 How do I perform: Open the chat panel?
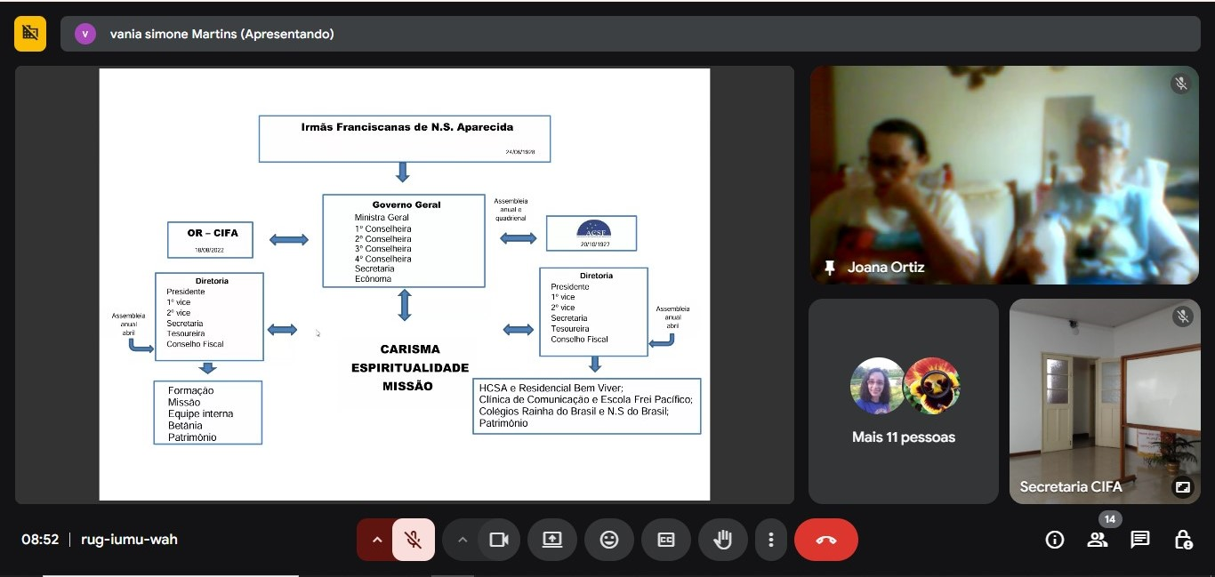pyautogui.click(x=1140, y=540)
